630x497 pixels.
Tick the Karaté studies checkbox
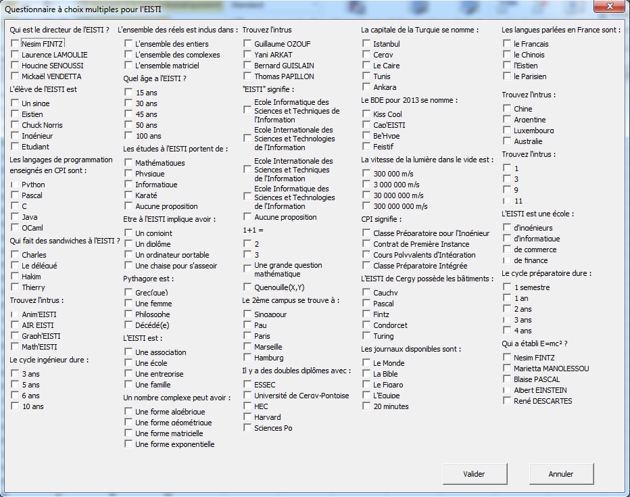(x=128, y=195)
